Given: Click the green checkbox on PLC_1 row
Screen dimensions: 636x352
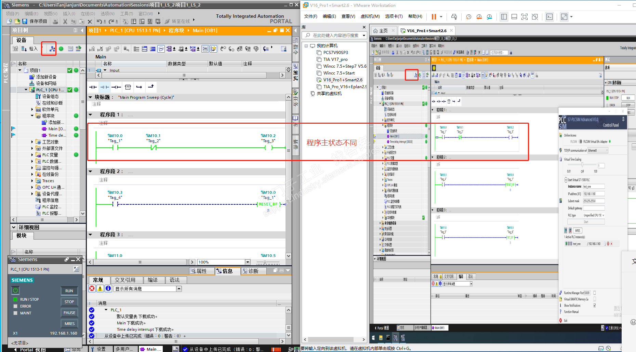Looking at the screenshot, I should tap(70, 90).
